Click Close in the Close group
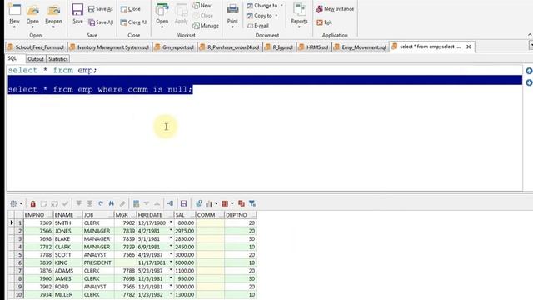The width and height of the screenshot is (533, 300). (131, 9)
